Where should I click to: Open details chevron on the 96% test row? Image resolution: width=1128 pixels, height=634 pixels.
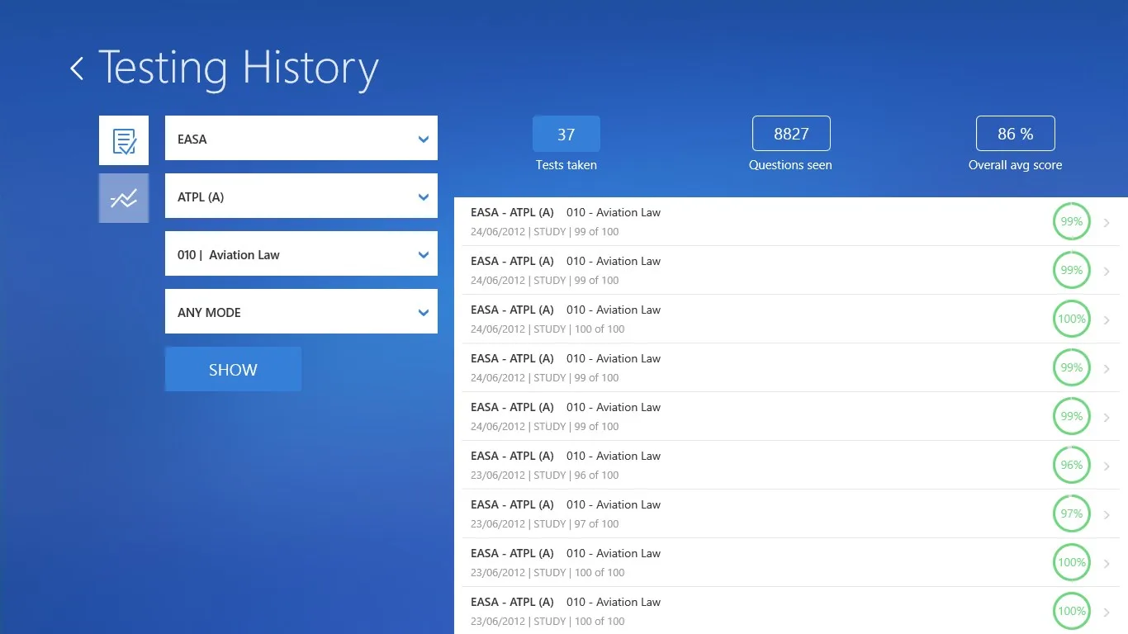point(1107,466)
